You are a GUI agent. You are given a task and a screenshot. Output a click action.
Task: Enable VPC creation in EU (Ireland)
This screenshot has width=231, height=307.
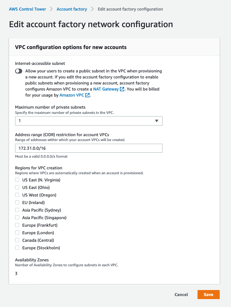[x=17, y=203]
